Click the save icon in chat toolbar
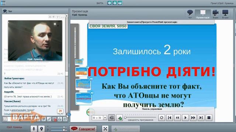The width and height of the screenshot is (236, 132). tap(65, 119)
